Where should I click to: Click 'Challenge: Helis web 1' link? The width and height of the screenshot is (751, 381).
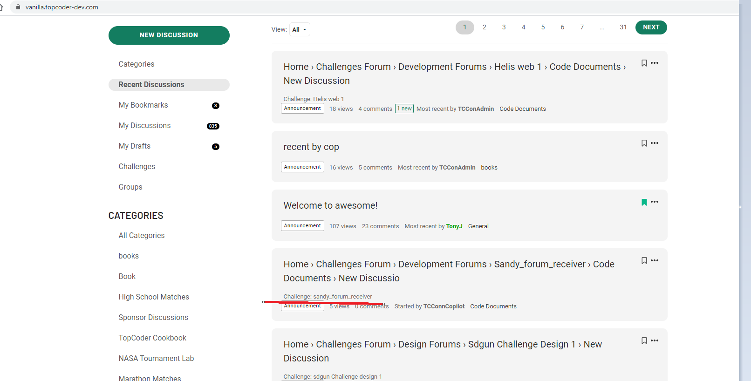point(314,99)
